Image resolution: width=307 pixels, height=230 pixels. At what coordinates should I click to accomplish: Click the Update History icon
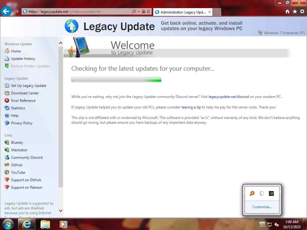(x=7, y=58)
